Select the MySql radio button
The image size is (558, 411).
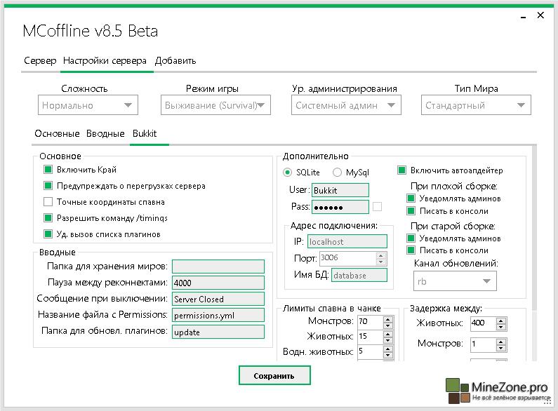pos(338,172)
